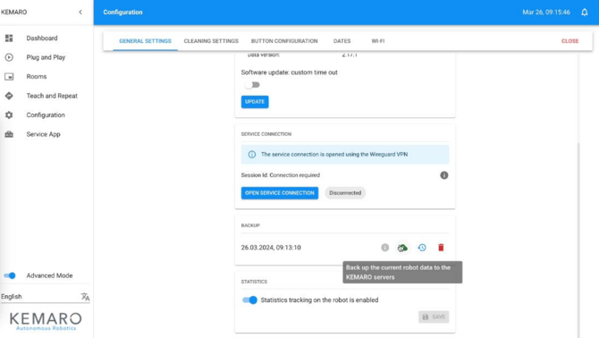Click the KEMARO Autonomous Robotics logo
This screenshot has width=599, height=338.
[x=46, y=321]
